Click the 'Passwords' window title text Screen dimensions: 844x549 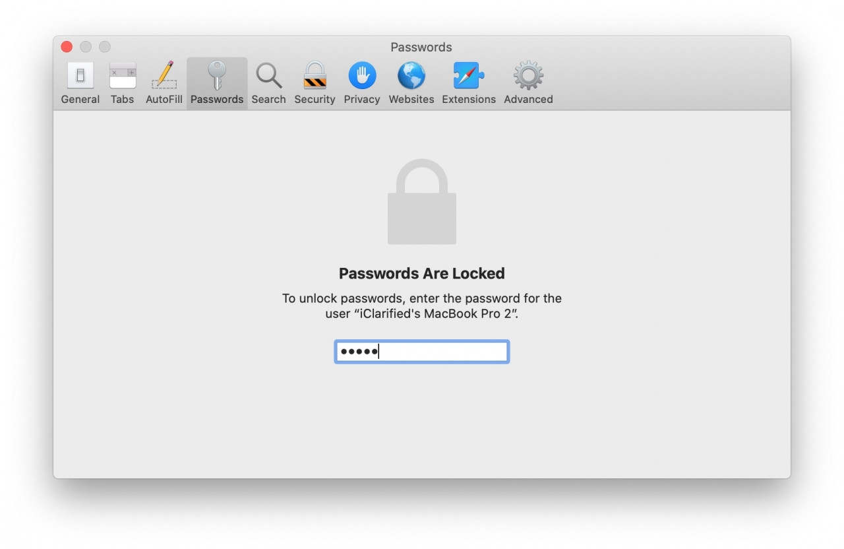(x=421, y=48)
